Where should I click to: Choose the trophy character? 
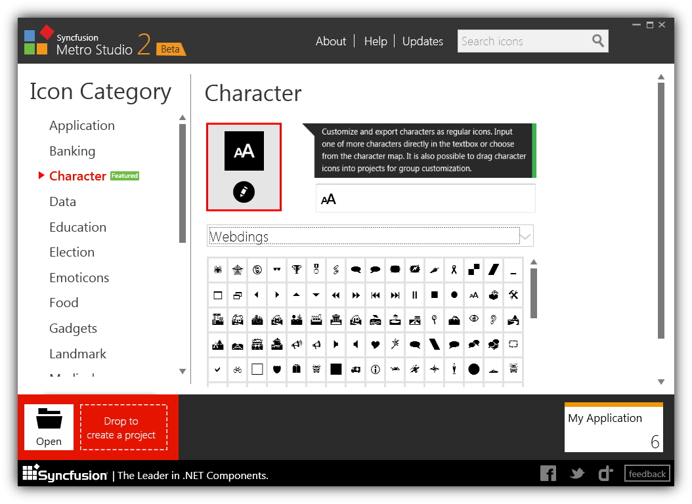coord(297,270)
